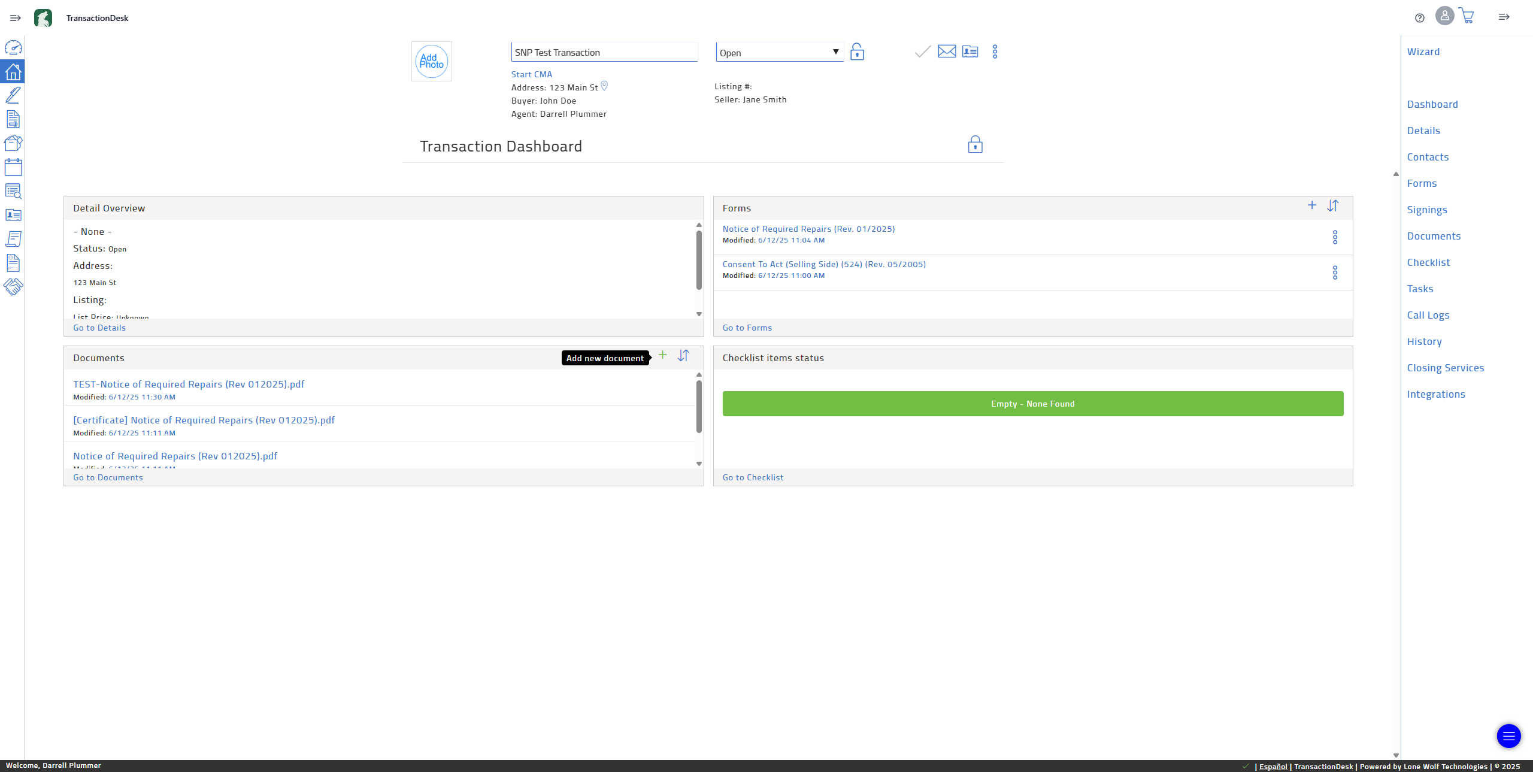This screenshot has width=1533, height=772.
Task: Open the Open status dropdown
Action: pyautogui.click(x=779, y=53)
